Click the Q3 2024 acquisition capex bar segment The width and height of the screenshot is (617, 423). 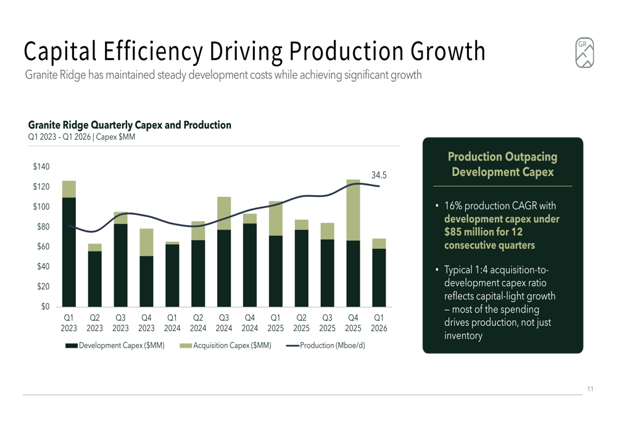(x=224, y=214)
